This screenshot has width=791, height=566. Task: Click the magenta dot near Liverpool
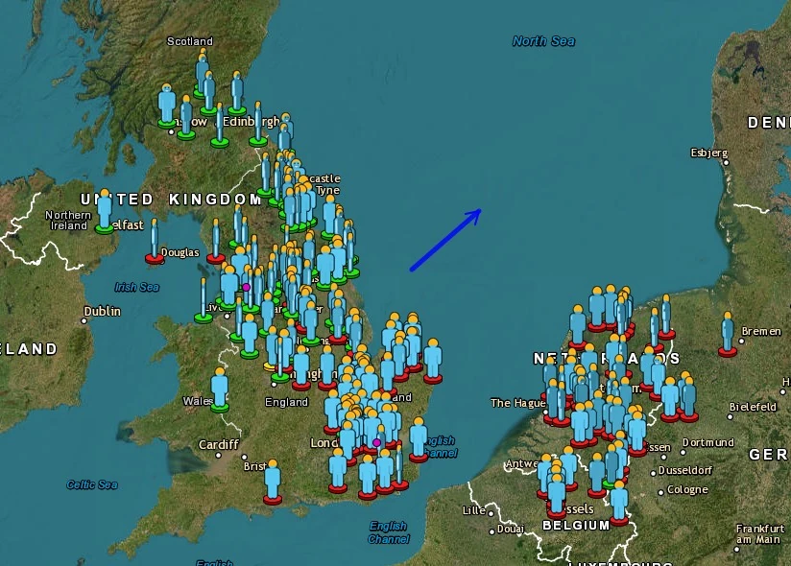coord(246,287)
